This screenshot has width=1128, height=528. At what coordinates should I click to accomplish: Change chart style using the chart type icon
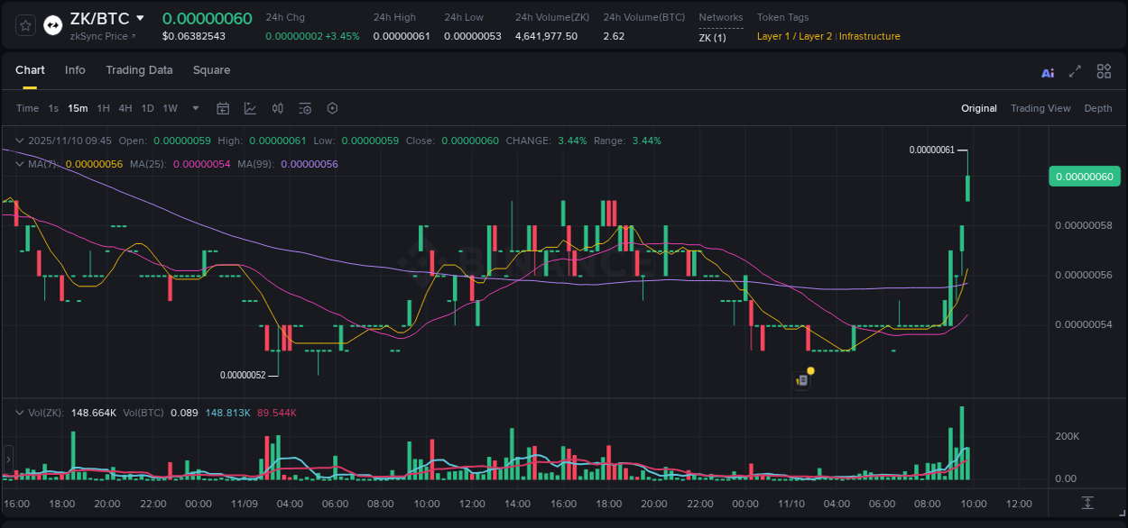coord(250,108)
